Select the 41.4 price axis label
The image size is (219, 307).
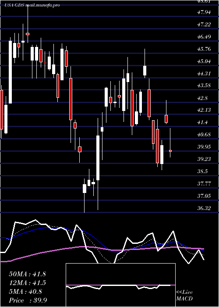[202, 122]
